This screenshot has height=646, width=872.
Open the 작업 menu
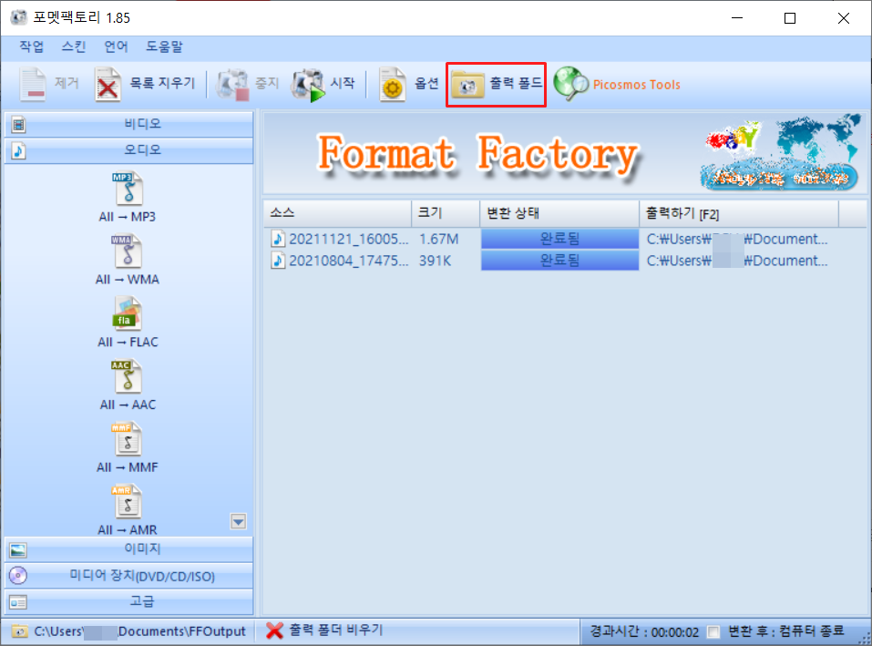32,46
